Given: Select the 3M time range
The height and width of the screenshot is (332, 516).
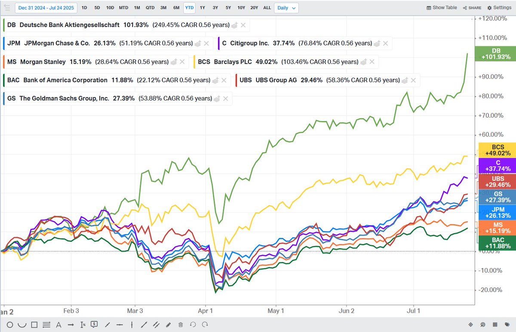Looking at the screenshot, I should click(163, 8).
